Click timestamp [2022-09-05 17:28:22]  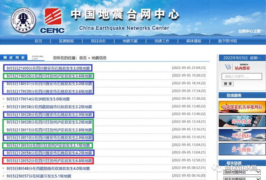(188, 99)
